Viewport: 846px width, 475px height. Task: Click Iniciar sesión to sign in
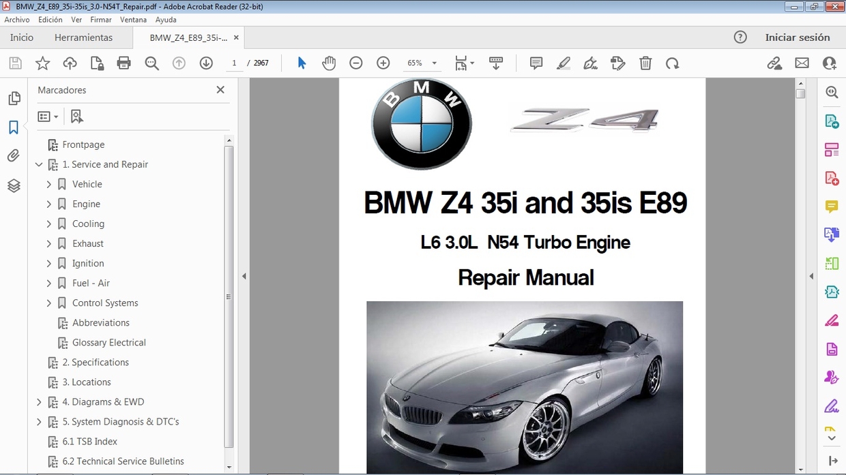point(798,37)
